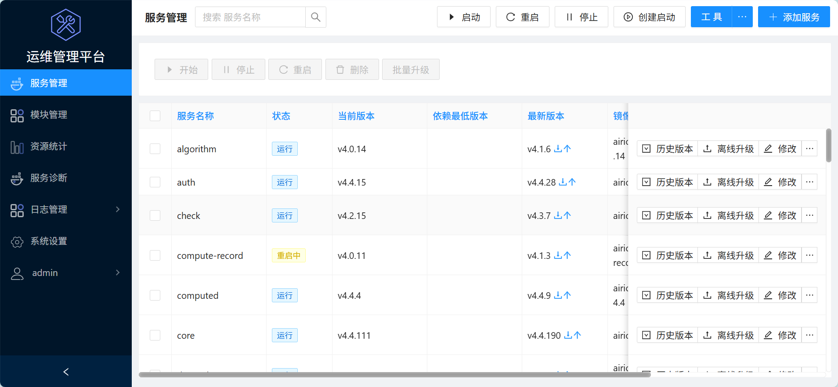Image resolution: width=838 pixels, height=387 pixels.
Task: Click the 最新版本 column header
Action: pos(546,116)
